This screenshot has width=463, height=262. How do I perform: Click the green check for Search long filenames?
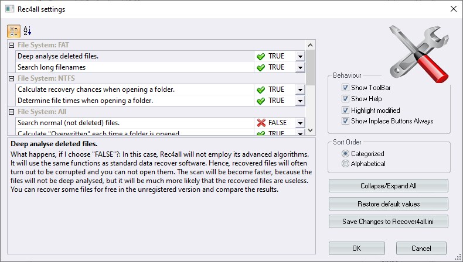pyautogui.click(x=260, y=67)
